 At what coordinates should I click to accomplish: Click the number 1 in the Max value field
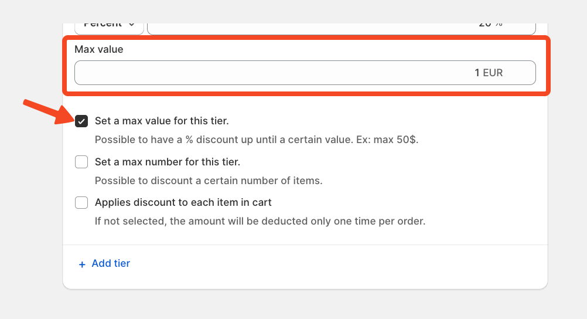tap(477, 73)
